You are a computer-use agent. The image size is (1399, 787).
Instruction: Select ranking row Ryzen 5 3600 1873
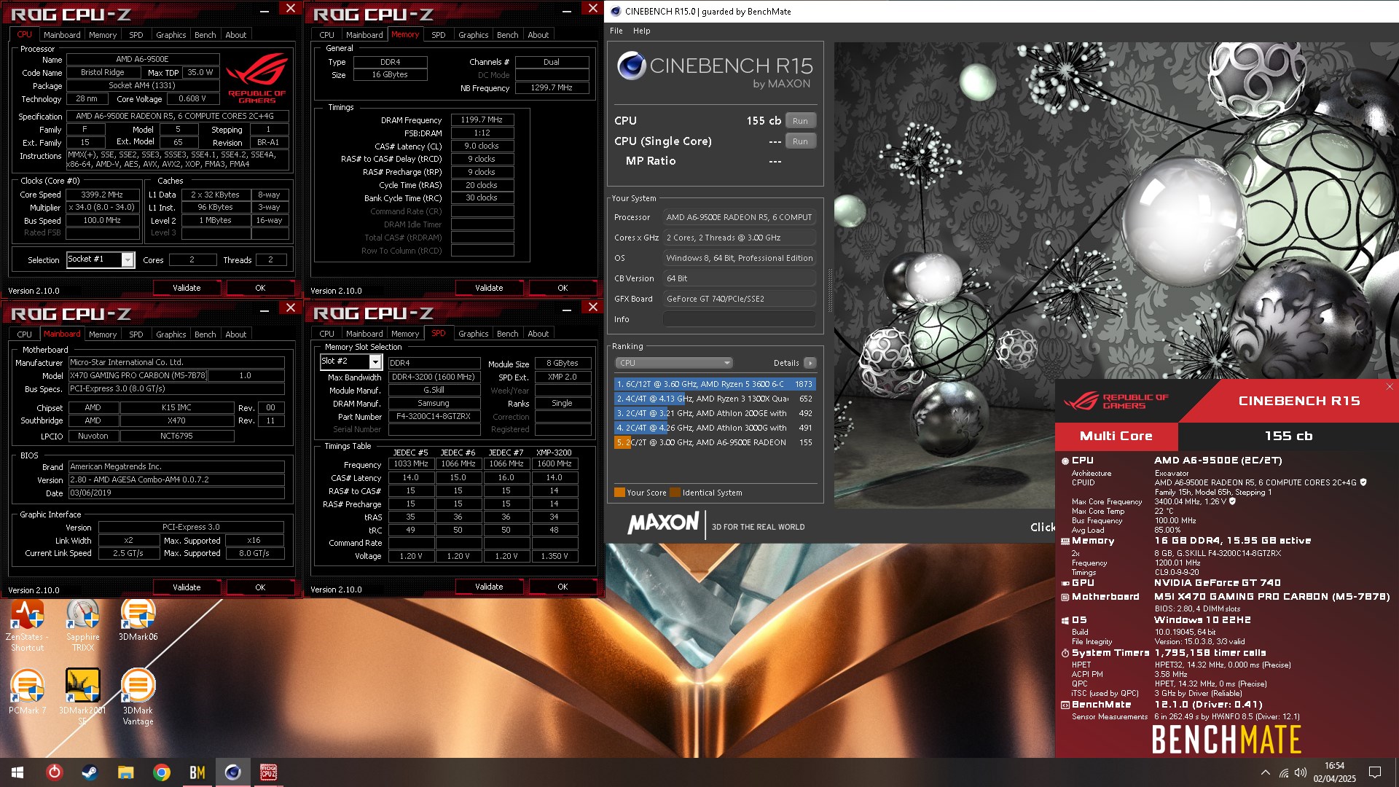715,384
